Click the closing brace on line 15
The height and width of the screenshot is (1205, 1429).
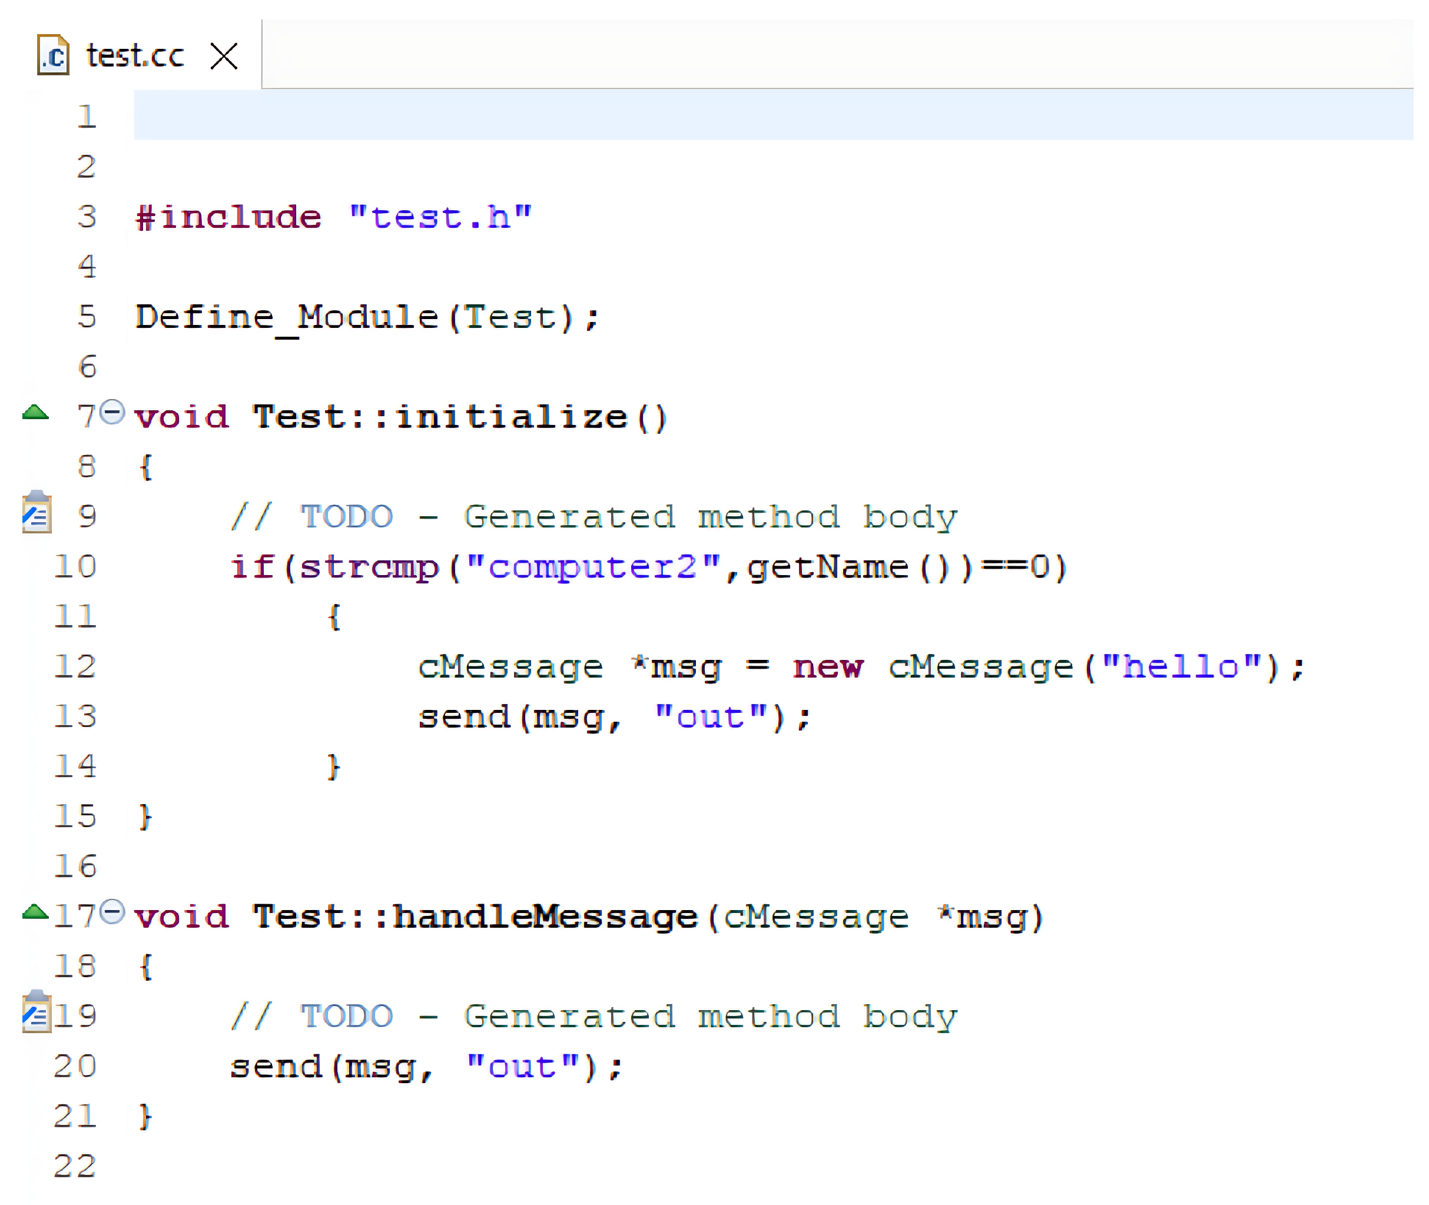145,817
